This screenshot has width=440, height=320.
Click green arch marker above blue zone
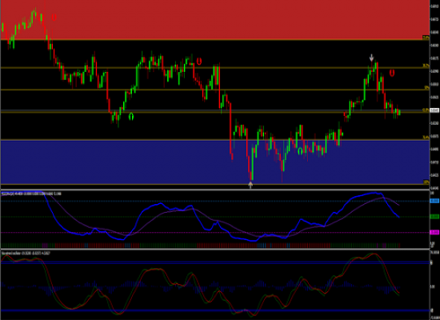(x=131, y=117)
